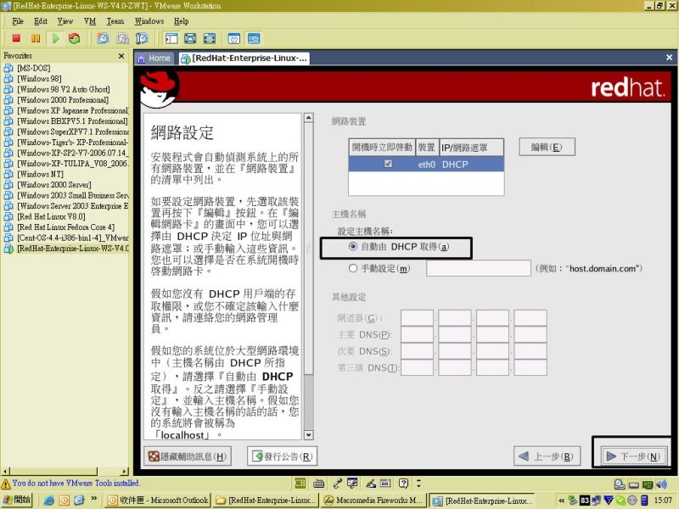Open the Help menu
Image resolution: width=679 pixels, height=509 pixels.
(x=181, y=21)
